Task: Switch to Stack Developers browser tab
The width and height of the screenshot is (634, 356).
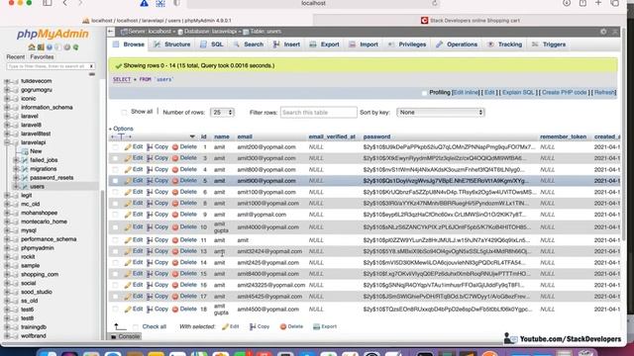Action: coord(470,21)
